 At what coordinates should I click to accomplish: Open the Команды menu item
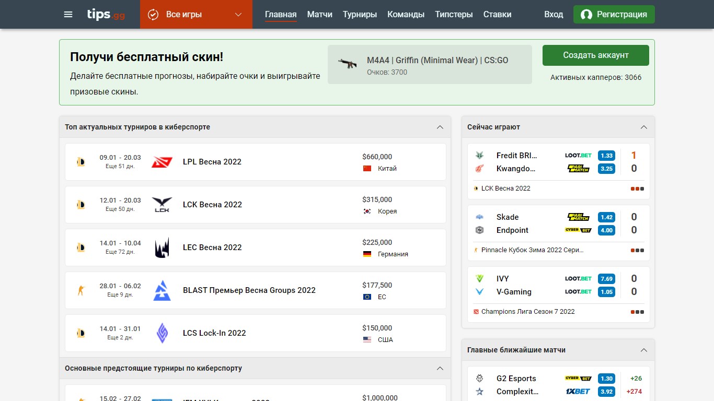click(x=406, y=15)
